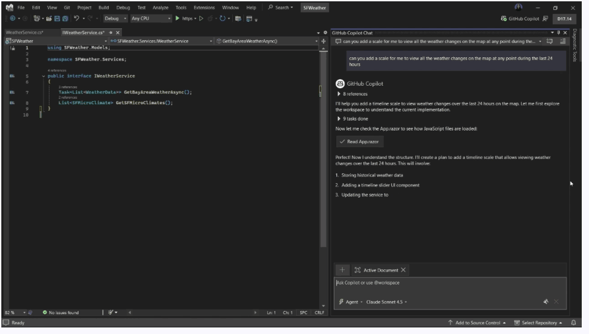Close the IWeatherService.cs tab
Screen dimensions: 589x334
tap(117, 33)
